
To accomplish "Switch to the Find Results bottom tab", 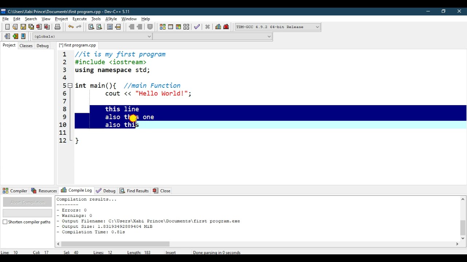I will [x=134, y=191].
